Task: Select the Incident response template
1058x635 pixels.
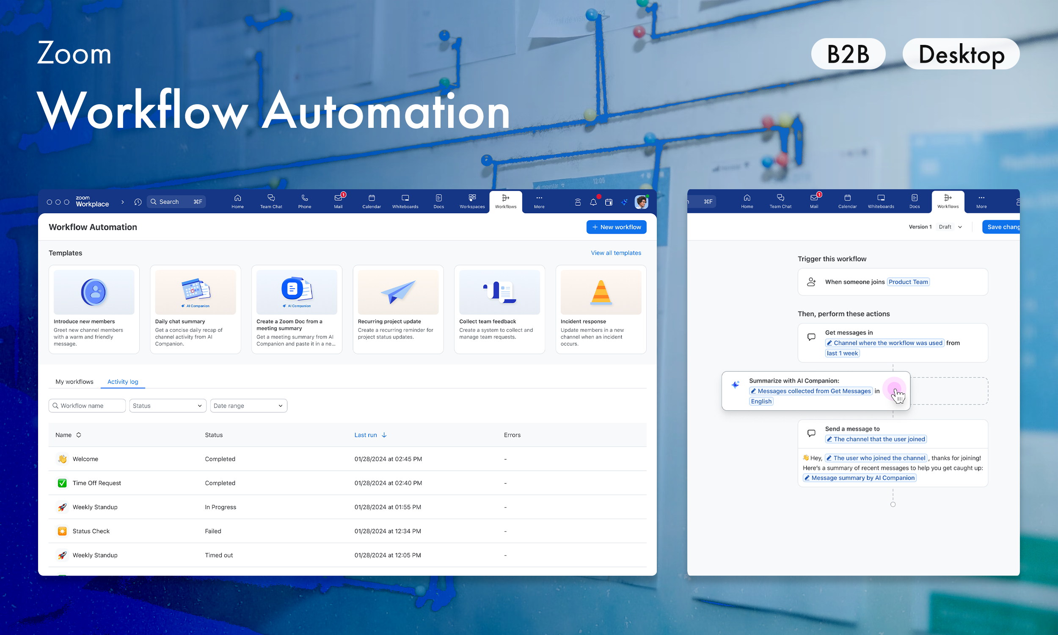Action: pos(601,309)
